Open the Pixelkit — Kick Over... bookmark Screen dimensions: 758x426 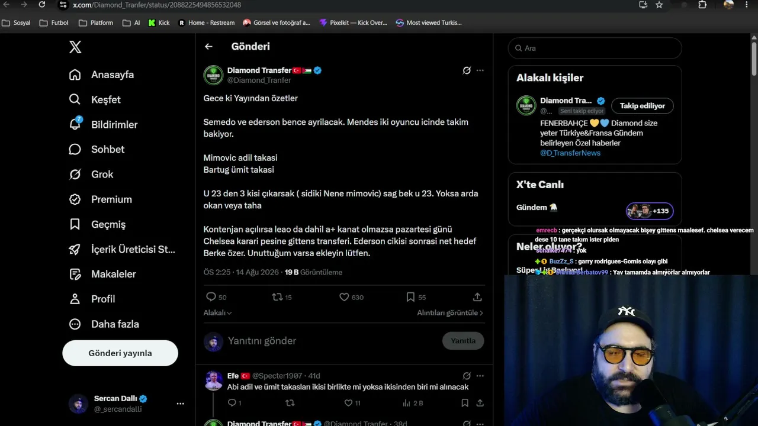(353, 23)
